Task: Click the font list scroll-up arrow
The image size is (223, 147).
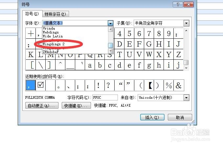Action: coord(110,29)
